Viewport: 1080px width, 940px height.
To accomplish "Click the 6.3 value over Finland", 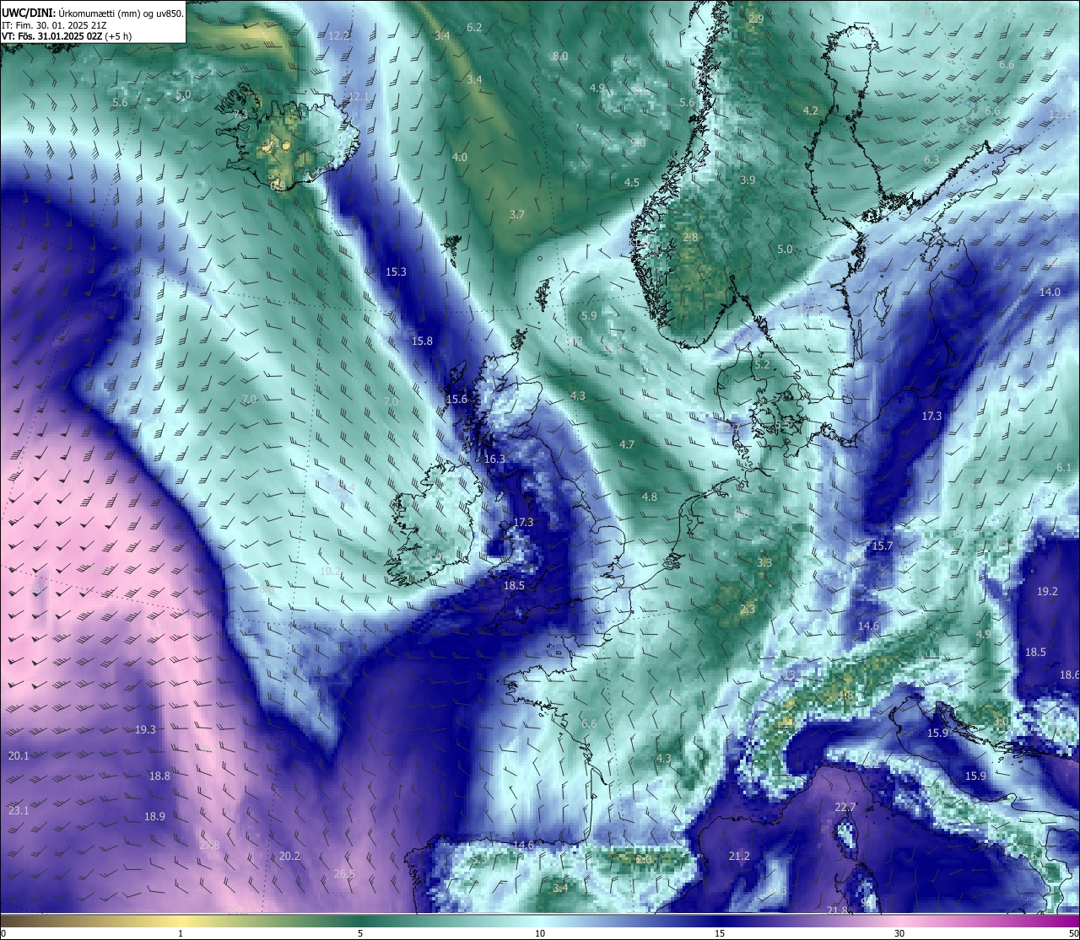I will pos(931,159).
